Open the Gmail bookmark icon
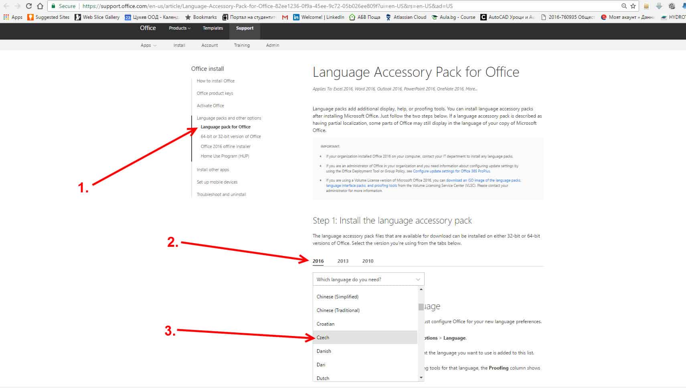 coord(285,17)
